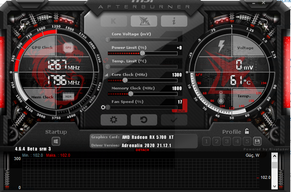Open curve editor bars icon beside Core Clock
Viewport: 291px width, 192px height.
click(x=106, y=75)
